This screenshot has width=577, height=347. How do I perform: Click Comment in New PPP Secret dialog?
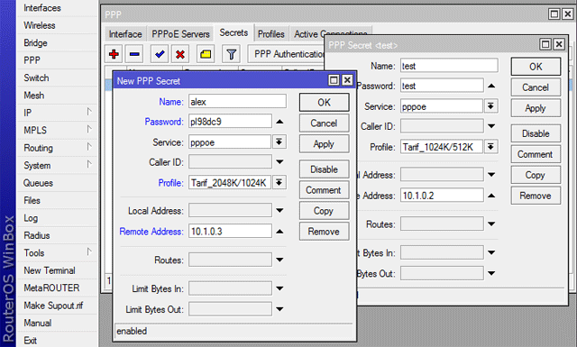[x=325, y=190]
